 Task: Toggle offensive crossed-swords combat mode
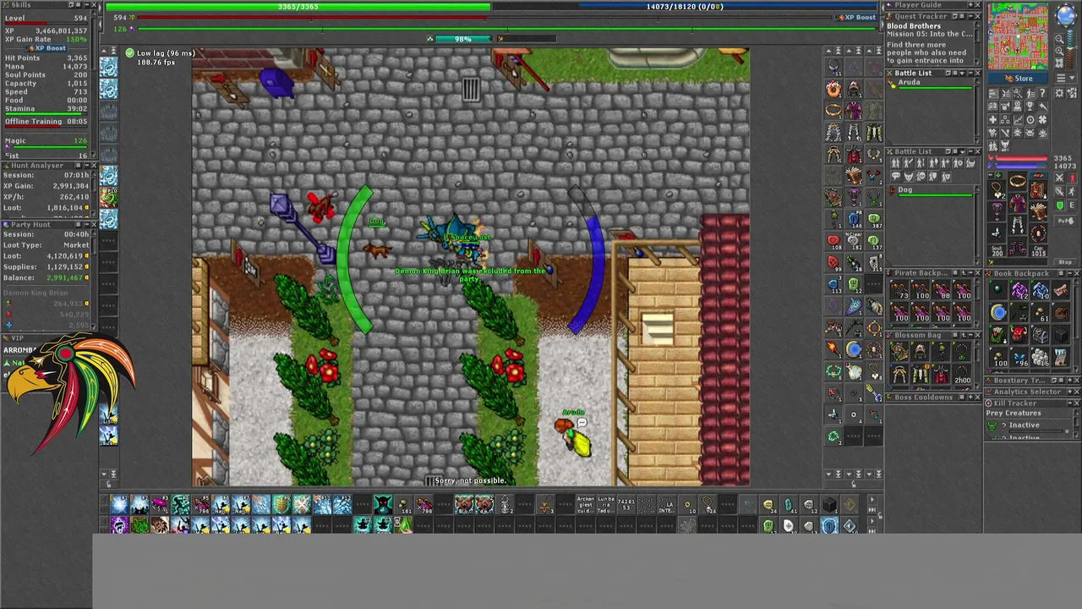pos(1059,178)
